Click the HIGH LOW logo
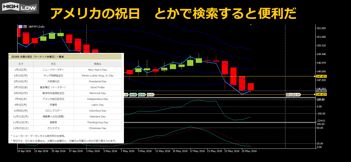This screenshot has height=162, width=351. 19,7
